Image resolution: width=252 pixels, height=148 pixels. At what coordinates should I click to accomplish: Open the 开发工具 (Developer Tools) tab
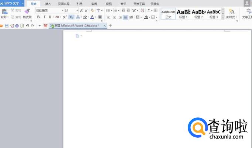pos(139,4)
